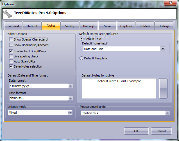Select the Default Text radio button

pyautogui.click(x=81, y=39)
